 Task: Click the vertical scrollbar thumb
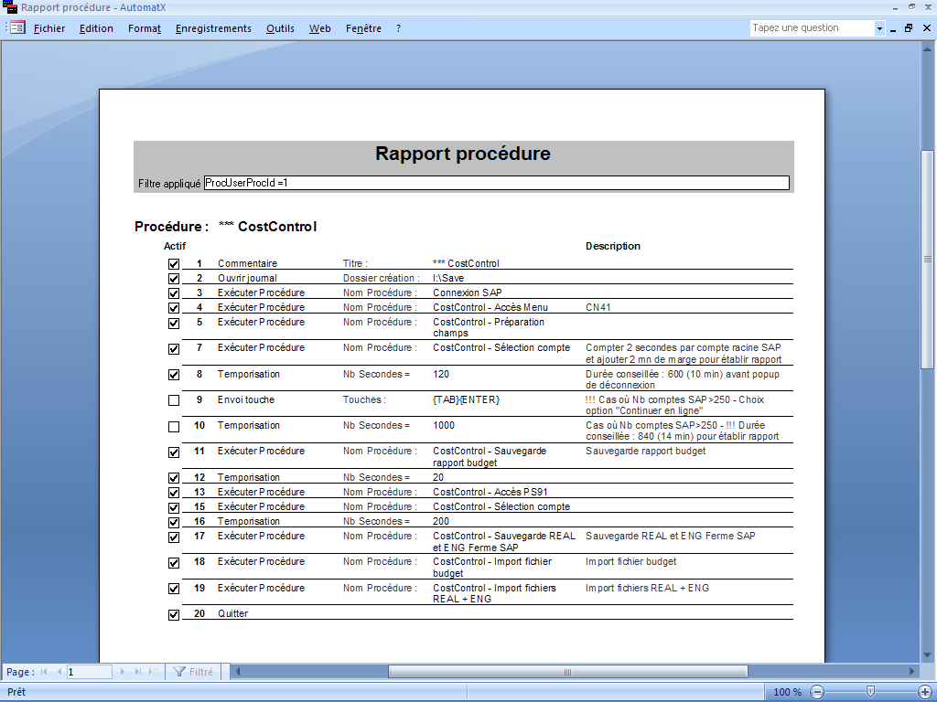(928, 259)
